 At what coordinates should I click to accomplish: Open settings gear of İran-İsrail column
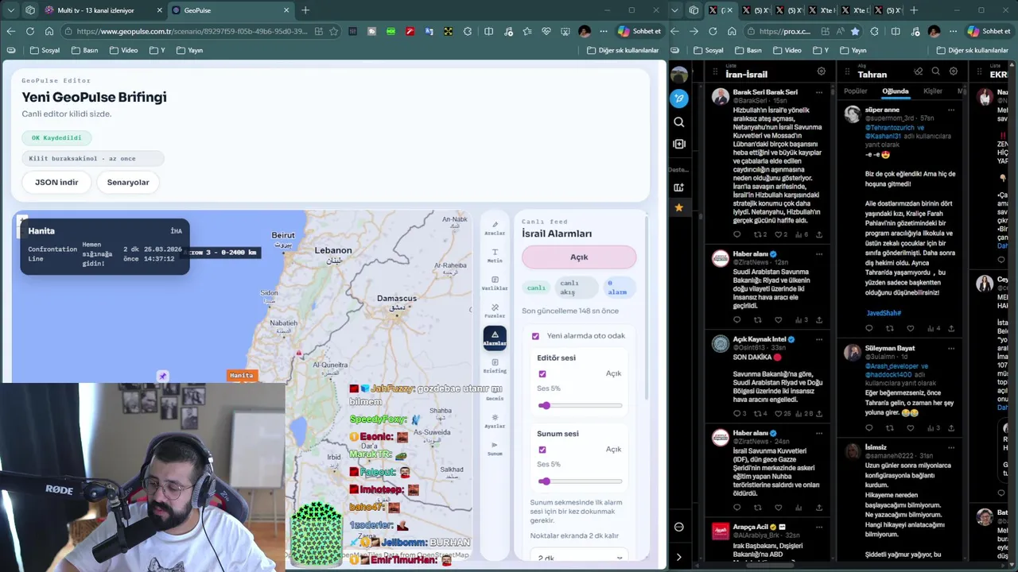[x=822, y=71]
